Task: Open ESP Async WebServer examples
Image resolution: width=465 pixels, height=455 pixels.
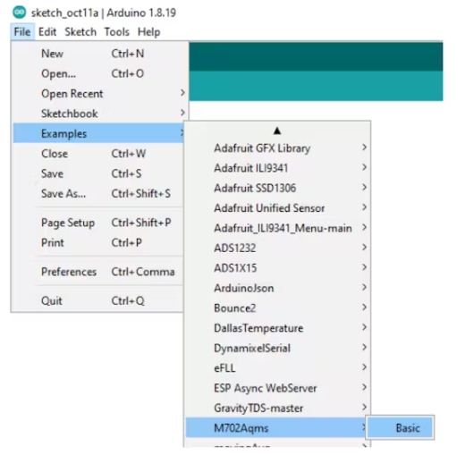Action: click(277, 388)
